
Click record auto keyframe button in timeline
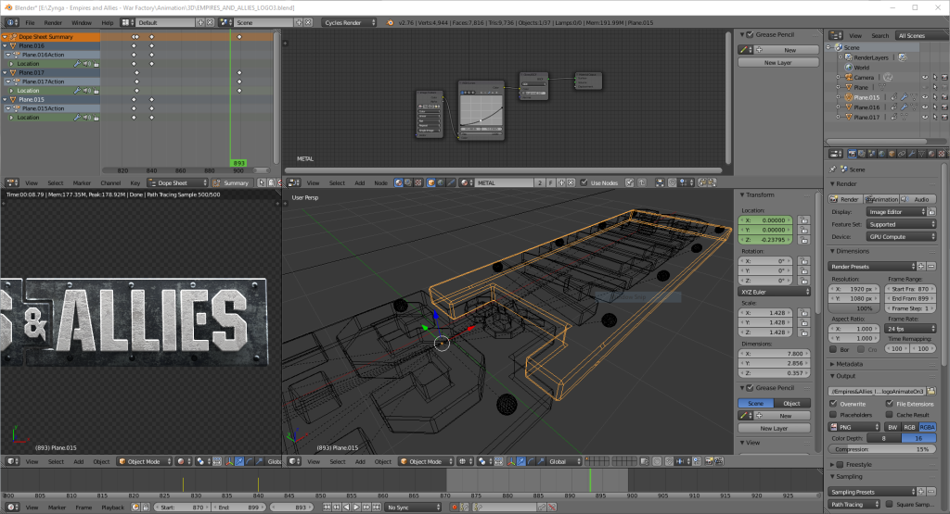(x=455, y=508)
